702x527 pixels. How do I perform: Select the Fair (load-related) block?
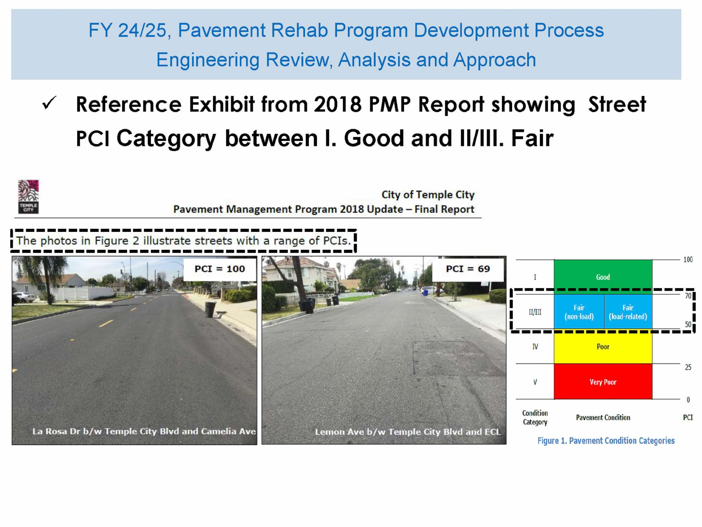pos(628,312)
